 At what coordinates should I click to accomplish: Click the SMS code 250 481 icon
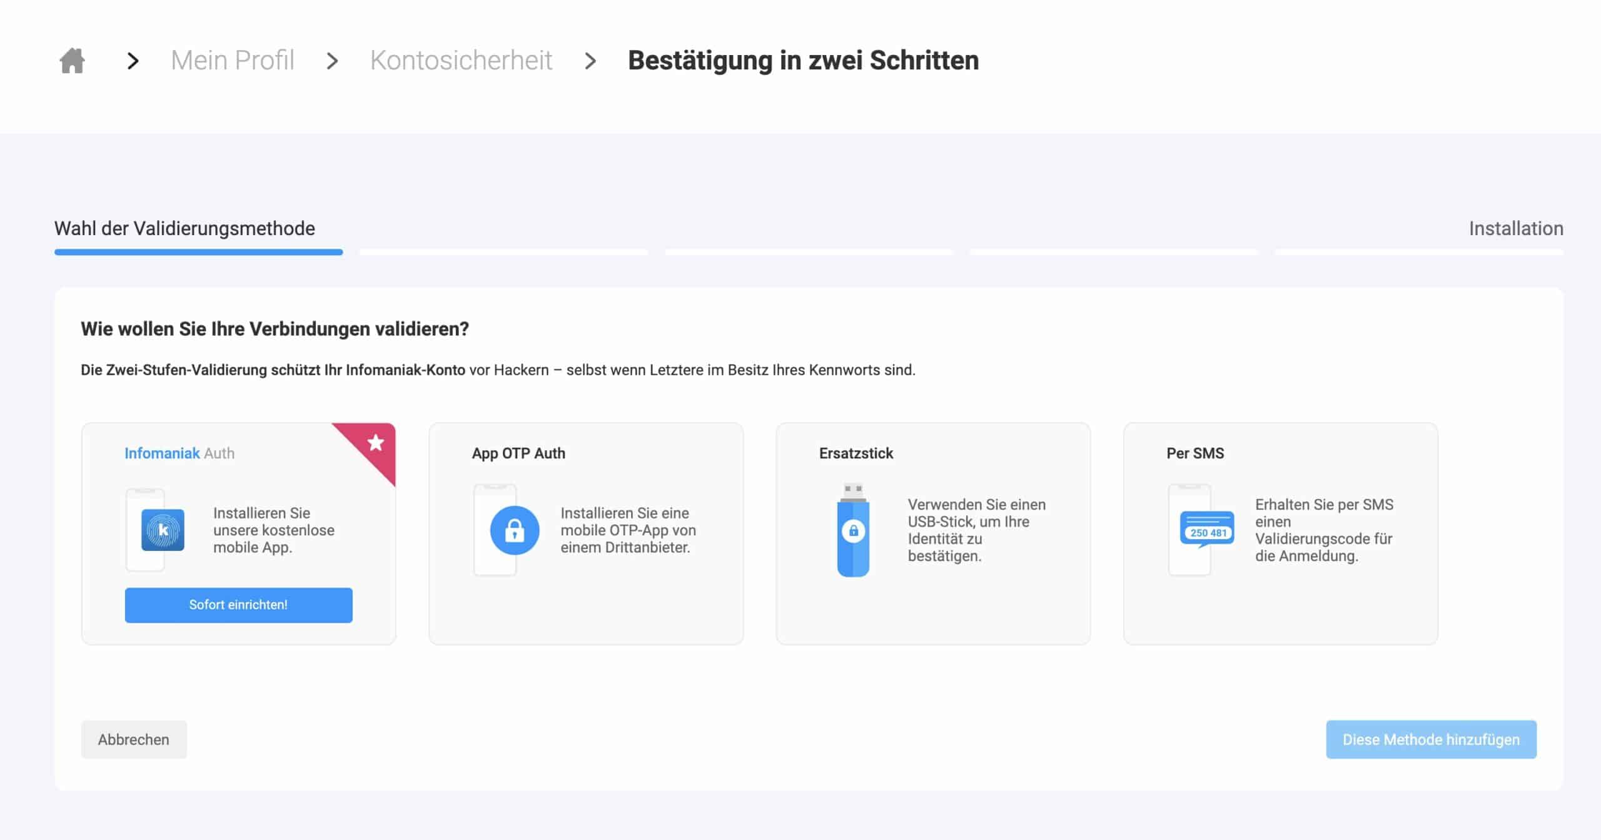(1207, 529)
